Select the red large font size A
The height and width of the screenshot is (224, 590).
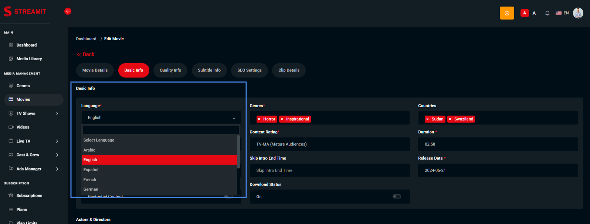(x=524, y=13)
